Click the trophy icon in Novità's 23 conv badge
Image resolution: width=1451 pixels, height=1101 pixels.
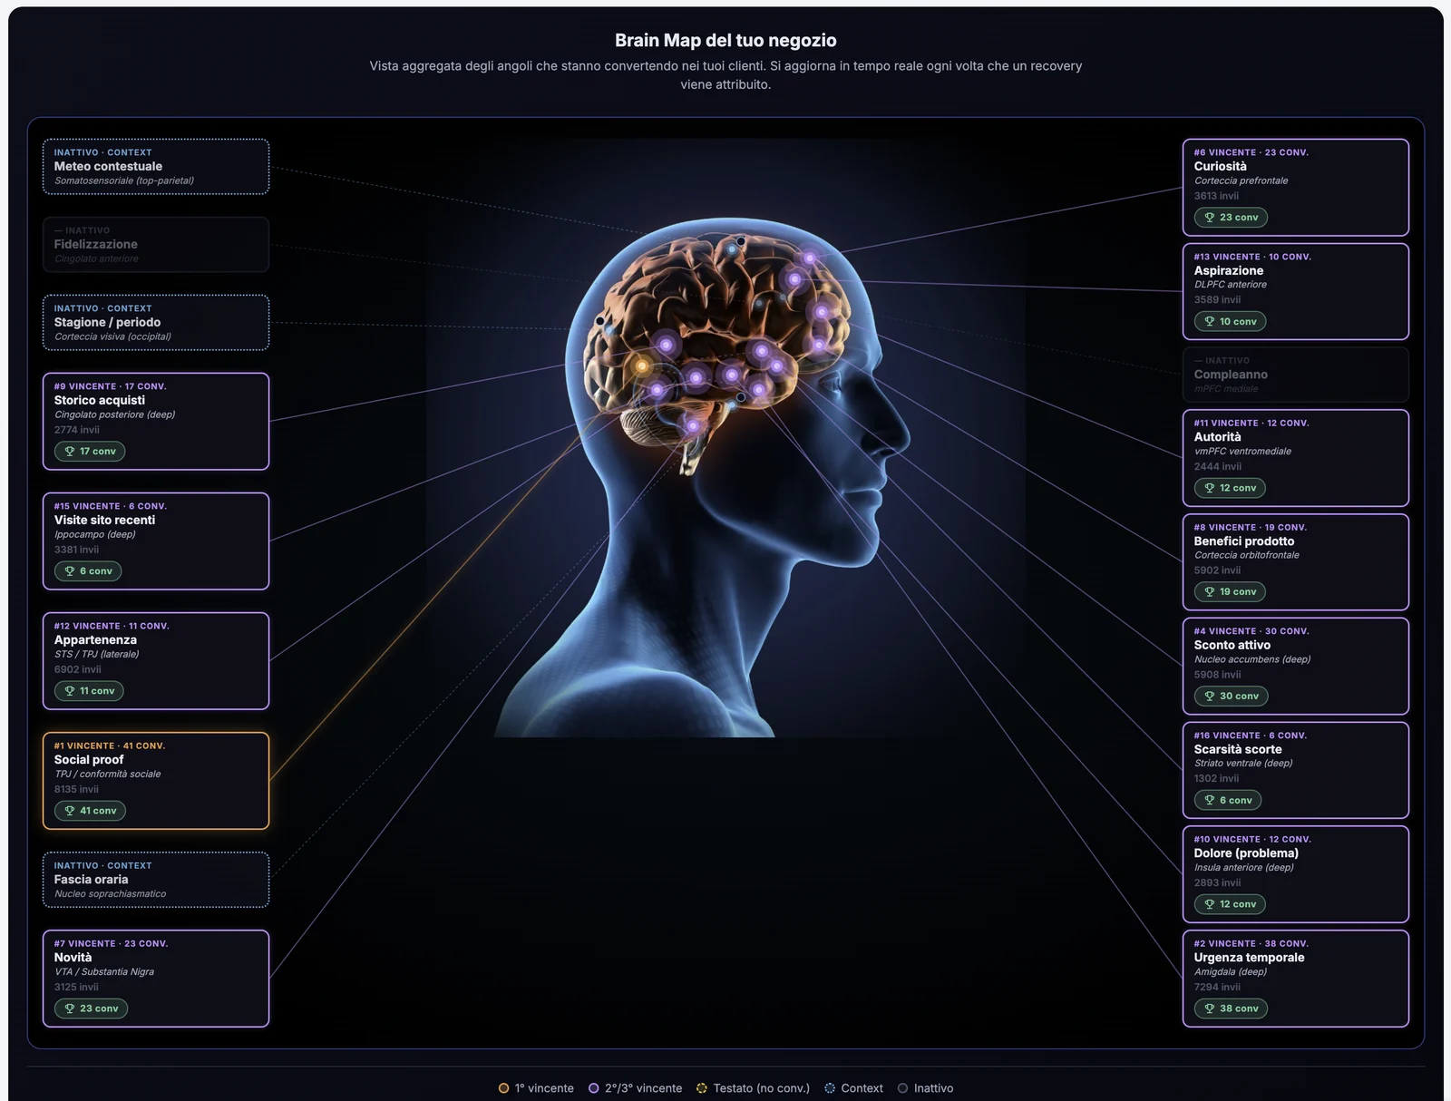point(69,1008)
